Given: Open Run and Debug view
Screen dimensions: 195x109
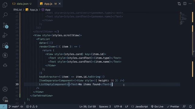Looking at the screenshot, I should (x=5, y=35).
